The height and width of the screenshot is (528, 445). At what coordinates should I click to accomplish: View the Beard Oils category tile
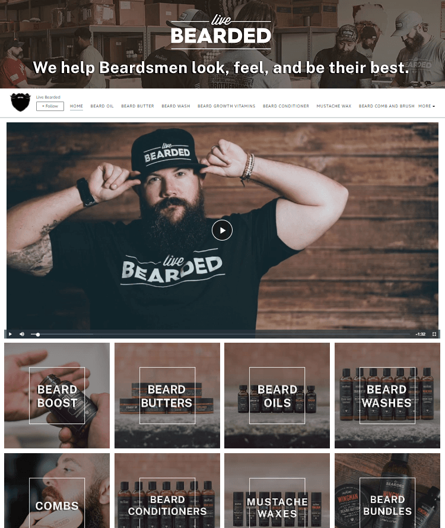click(277, 396)
